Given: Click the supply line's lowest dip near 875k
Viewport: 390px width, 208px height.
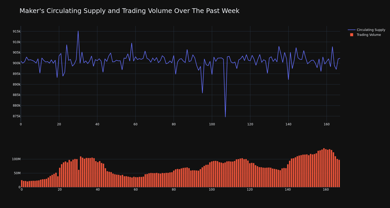Looking at the screenshot, I should coord(225,117).
